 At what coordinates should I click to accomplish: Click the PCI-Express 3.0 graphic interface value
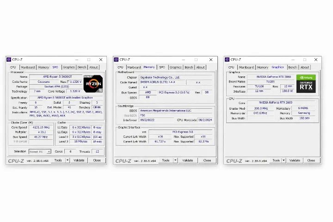point(180,132)
